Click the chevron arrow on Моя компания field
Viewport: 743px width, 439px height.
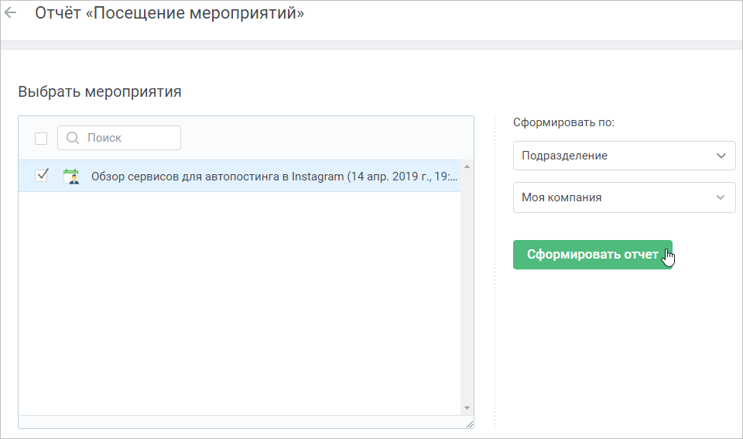click(721, 197)
